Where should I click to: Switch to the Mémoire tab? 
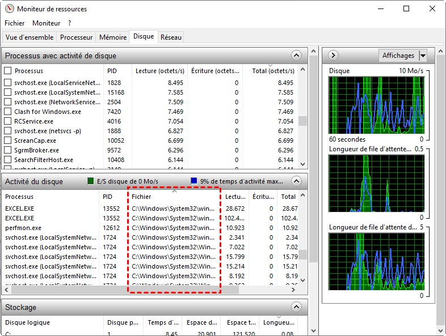pyautogui.click(x=112, y=37)
